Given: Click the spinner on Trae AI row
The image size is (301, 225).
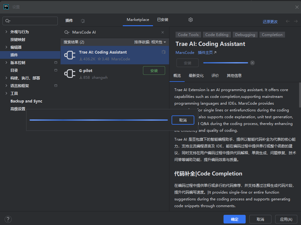Looking at the screenshot, I should point(163,52).
